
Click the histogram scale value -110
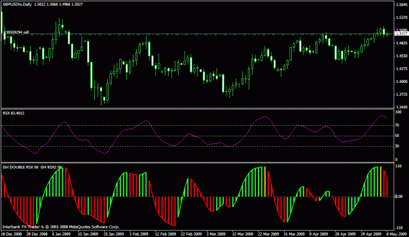[399, 228]
